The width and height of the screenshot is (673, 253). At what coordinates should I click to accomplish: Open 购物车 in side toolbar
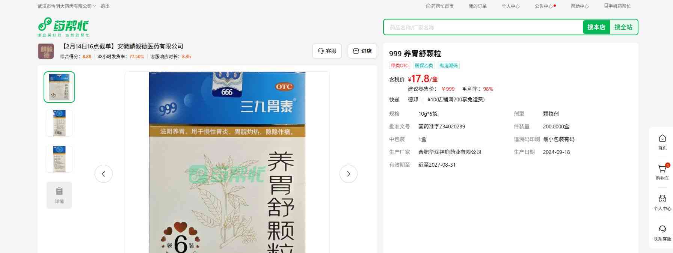pyautogui.click(x=662, y=172)
